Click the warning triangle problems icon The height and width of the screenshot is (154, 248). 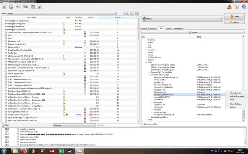click(x=229, y=7)
